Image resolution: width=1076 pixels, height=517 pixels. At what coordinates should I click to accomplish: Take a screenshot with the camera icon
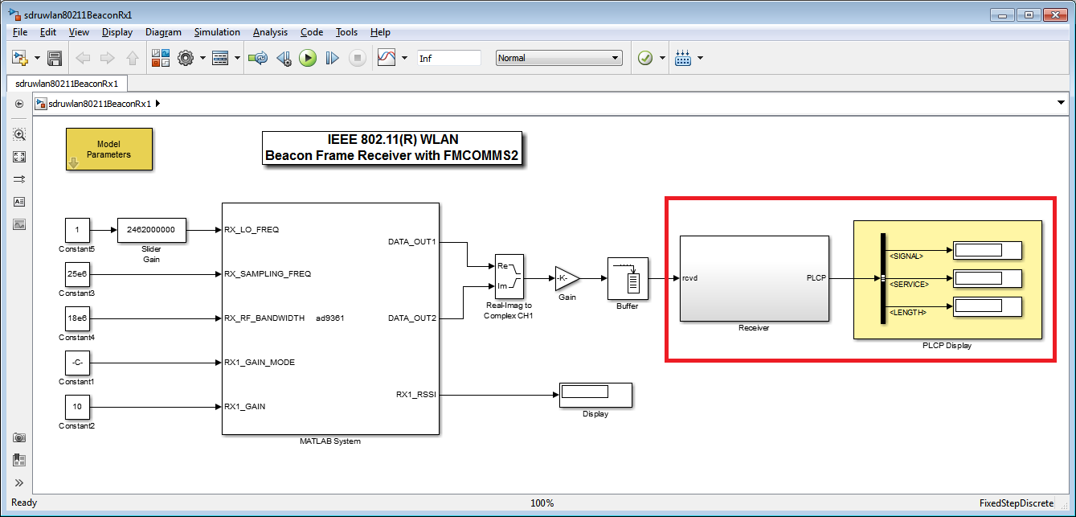coord(19,438)
